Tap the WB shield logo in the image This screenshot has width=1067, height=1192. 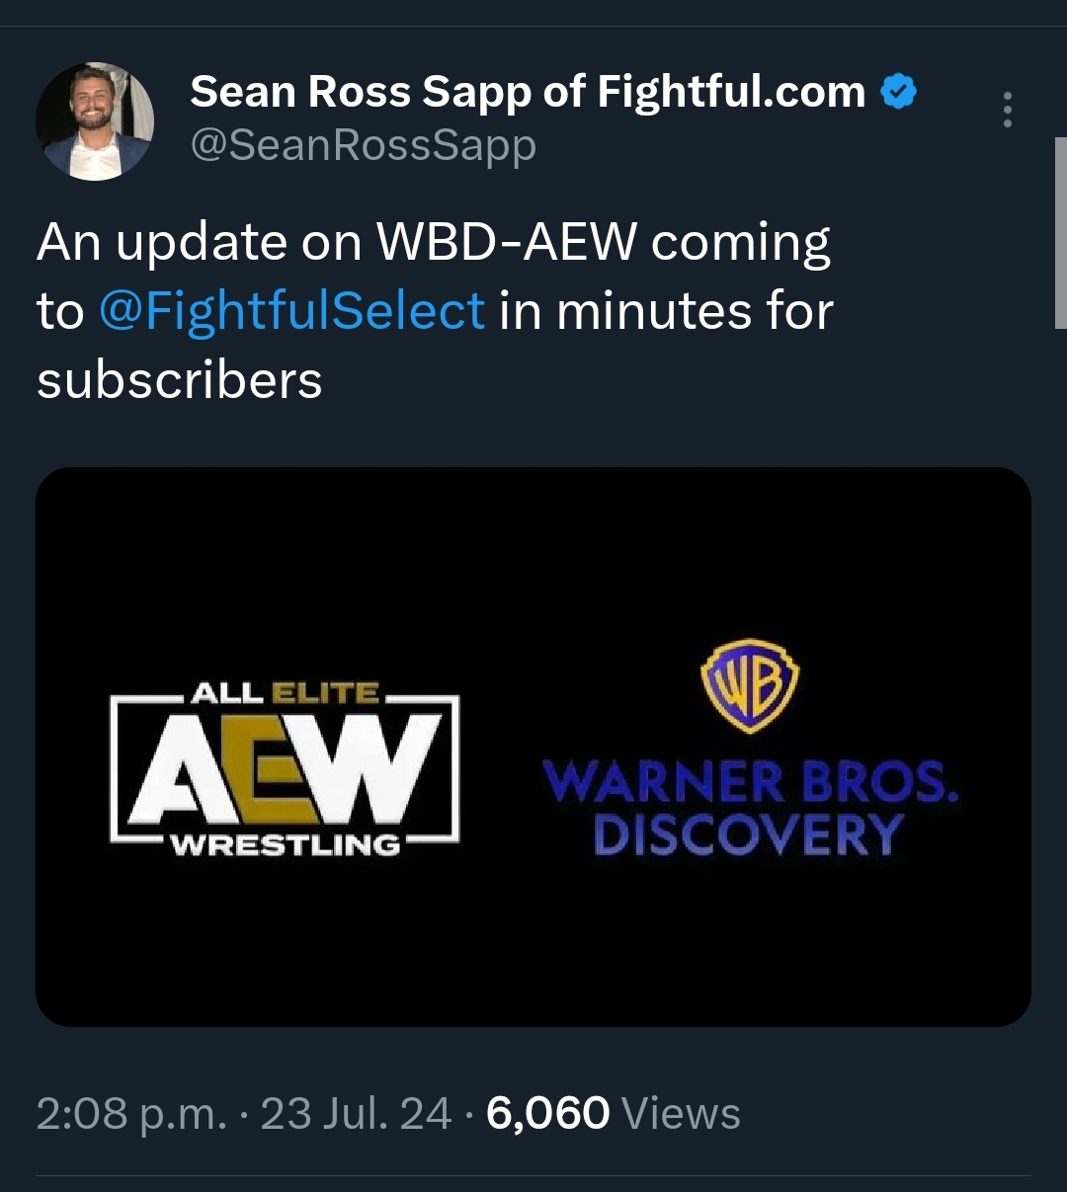(750, 685)
